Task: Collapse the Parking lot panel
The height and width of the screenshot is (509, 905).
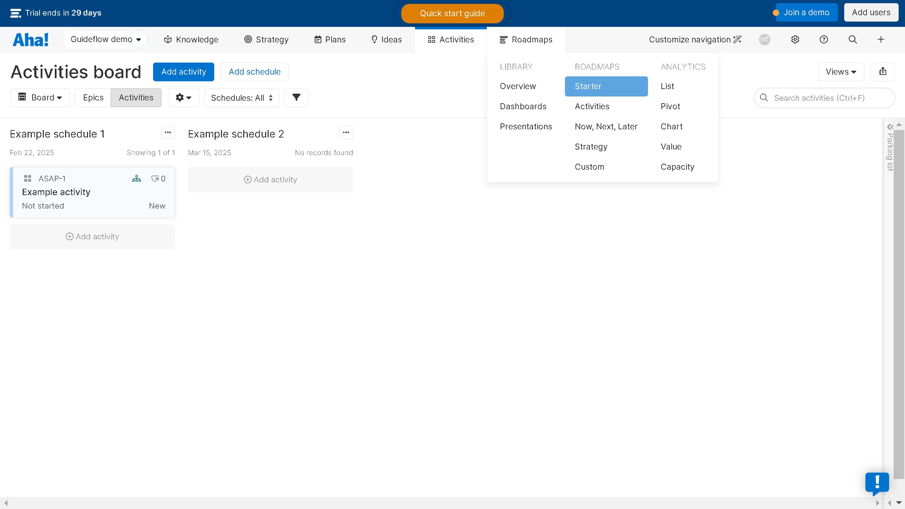Action: pos(889,126)
